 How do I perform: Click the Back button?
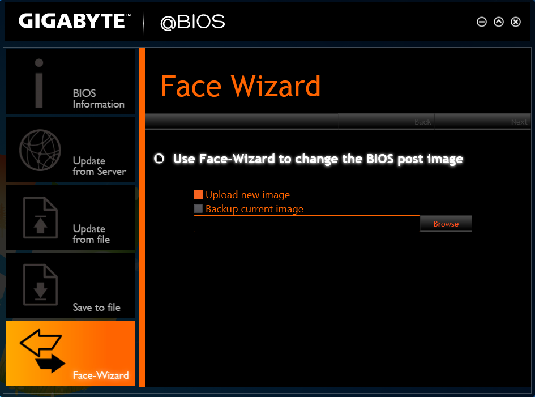pos(423,122)
